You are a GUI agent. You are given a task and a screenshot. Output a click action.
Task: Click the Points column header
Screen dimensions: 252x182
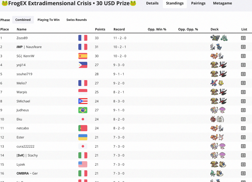point(100,29)
